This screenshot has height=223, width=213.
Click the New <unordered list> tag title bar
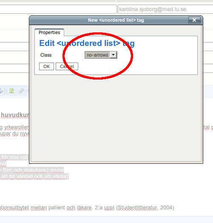tap(116, 20)
